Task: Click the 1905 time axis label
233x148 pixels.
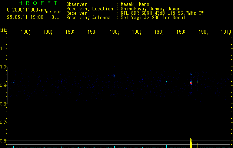Action: [x=114, y=32]
